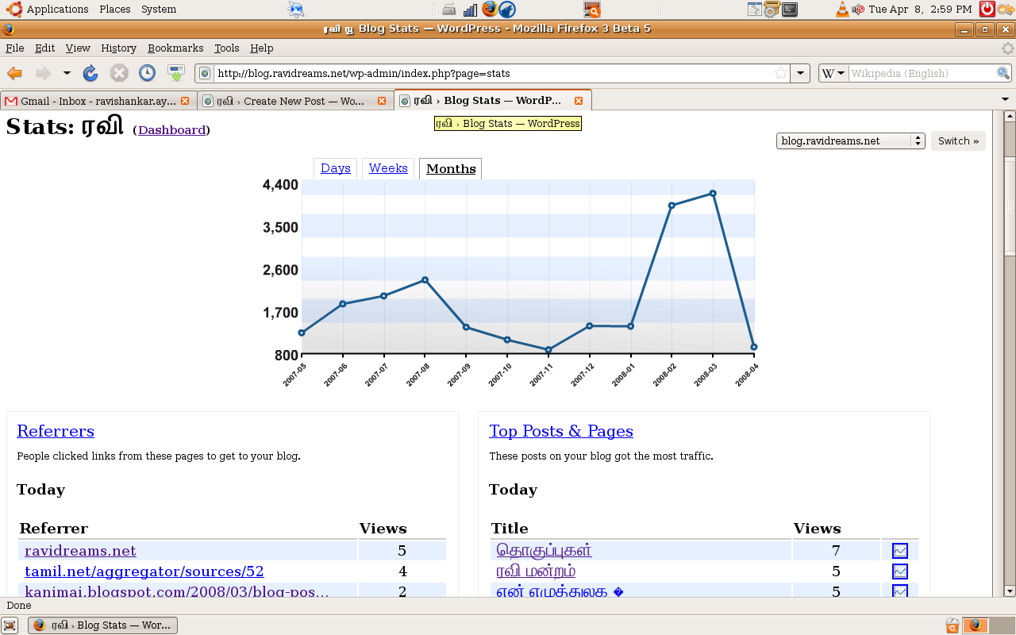Click the Reload page toolbar icon
This screenshot has width=1016, height=635.
point(90,73)
